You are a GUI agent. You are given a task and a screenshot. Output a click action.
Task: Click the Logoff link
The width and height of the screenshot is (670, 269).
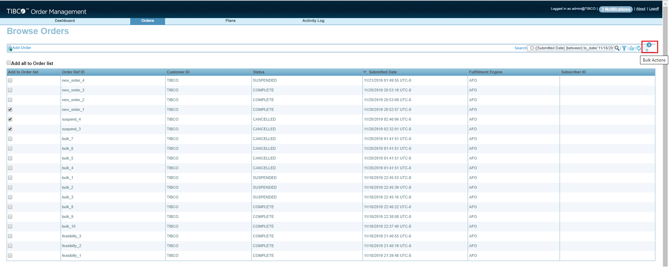coord(654,9)
